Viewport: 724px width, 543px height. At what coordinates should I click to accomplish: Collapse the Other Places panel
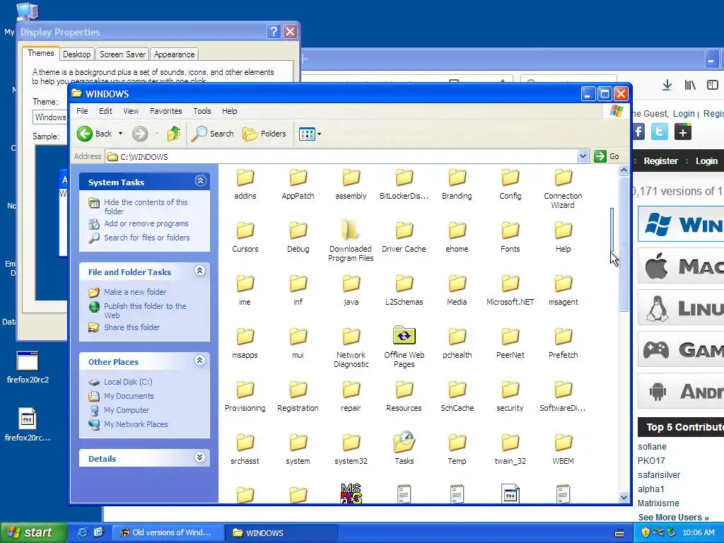200,361
